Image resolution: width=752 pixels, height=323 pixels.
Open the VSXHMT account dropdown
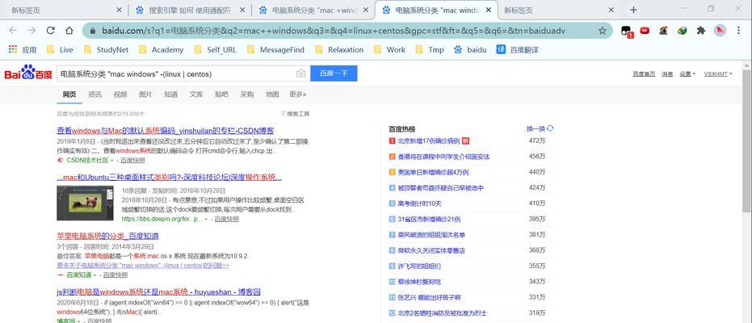click(x=718, y=73)
